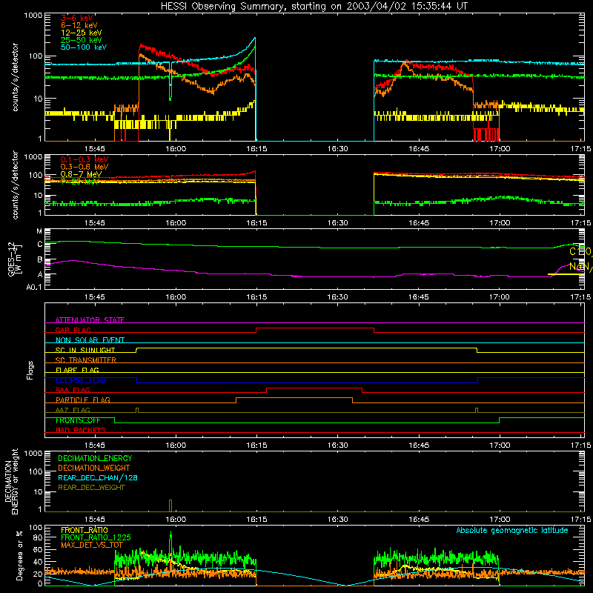Click the GAP_FLAG label

click(x=73, y=330)
